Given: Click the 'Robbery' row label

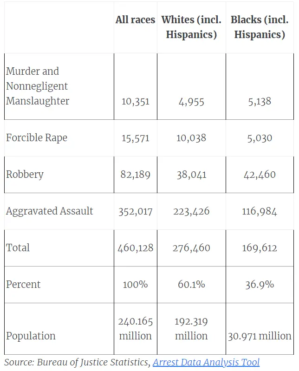Looking at the screenshot, I should coord(25,174).
